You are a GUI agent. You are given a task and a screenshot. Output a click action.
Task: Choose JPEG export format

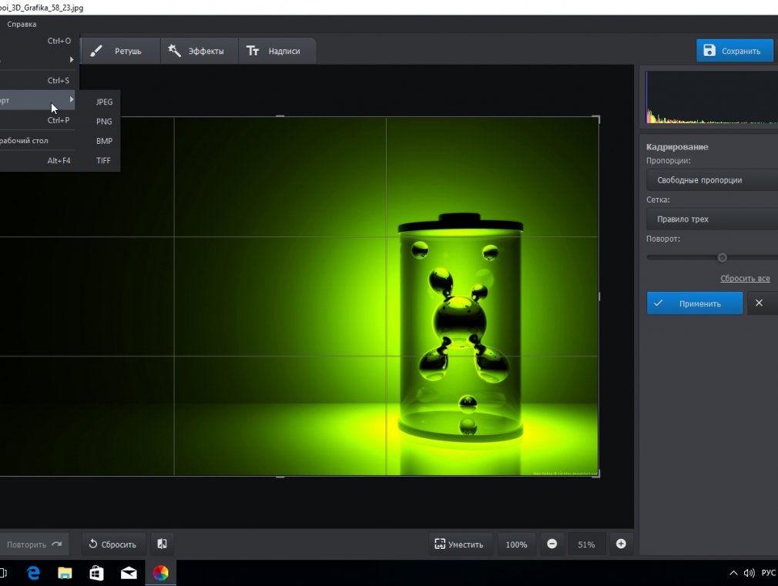click(x=104, y=102)
